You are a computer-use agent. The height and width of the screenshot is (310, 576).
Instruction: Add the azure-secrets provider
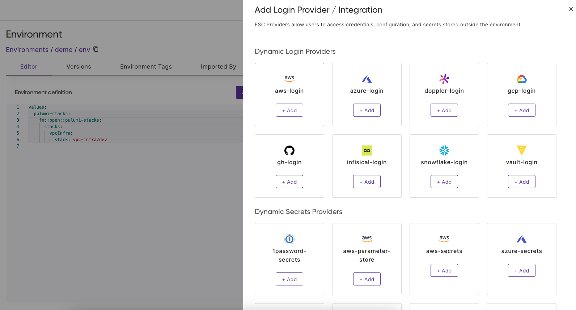522,270
